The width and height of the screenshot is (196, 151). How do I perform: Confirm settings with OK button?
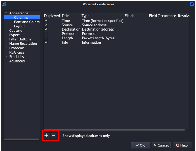coord(140,145)
